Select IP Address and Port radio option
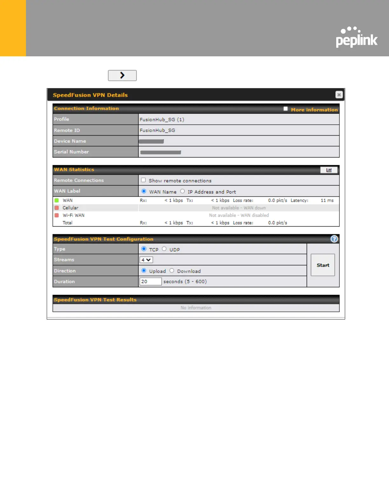389x504 pixels. coord(182,191)
